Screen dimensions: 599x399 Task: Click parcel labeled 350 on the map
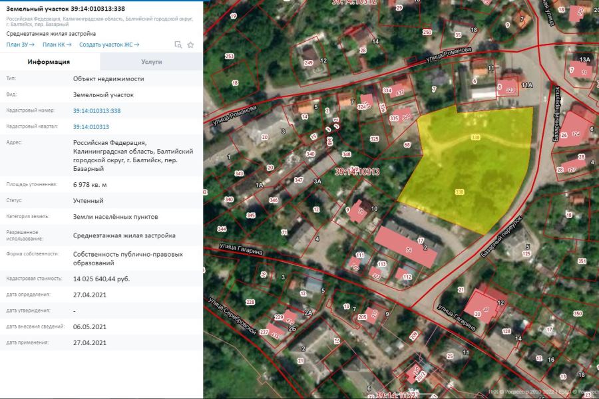[x=577, y=313]
